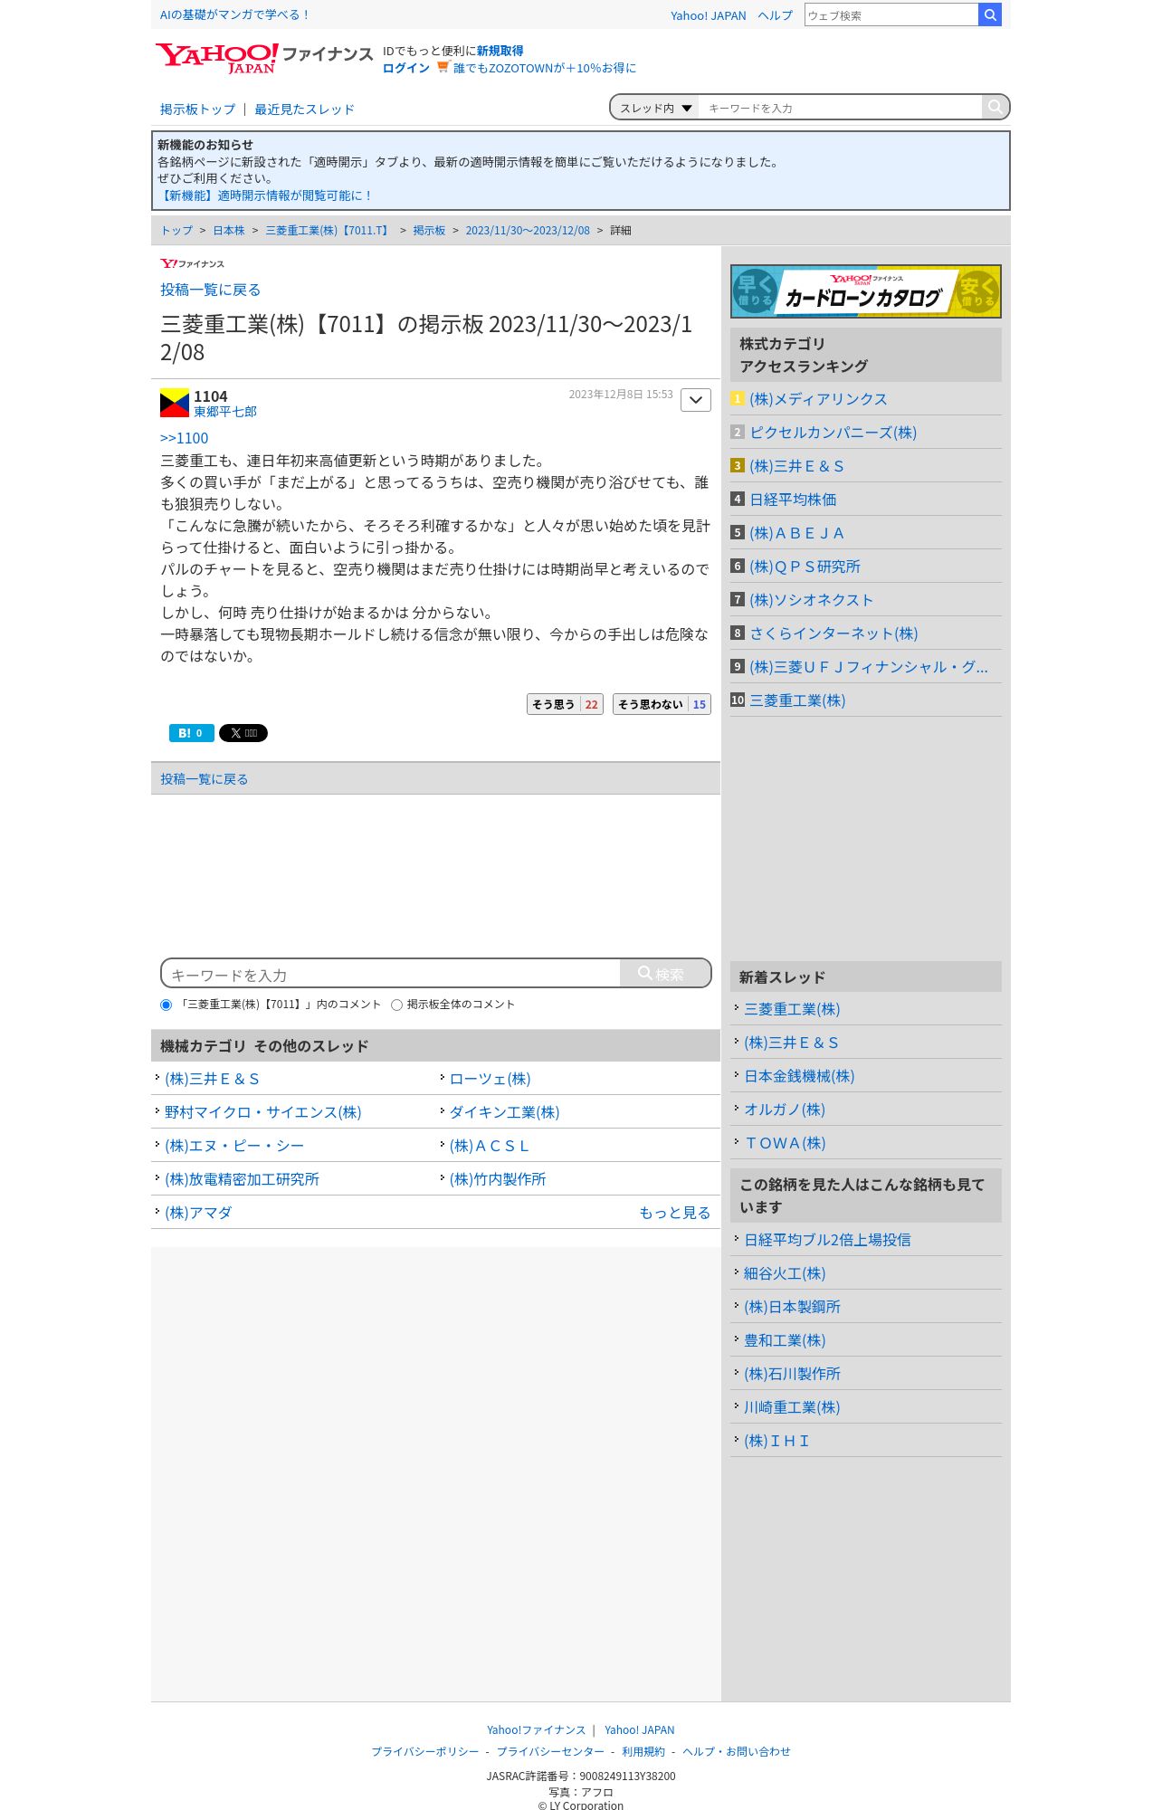Viewport: 1162px width, 1810px height.
Task: Open (株)アマダ thread
Action: click(198, 1213)
